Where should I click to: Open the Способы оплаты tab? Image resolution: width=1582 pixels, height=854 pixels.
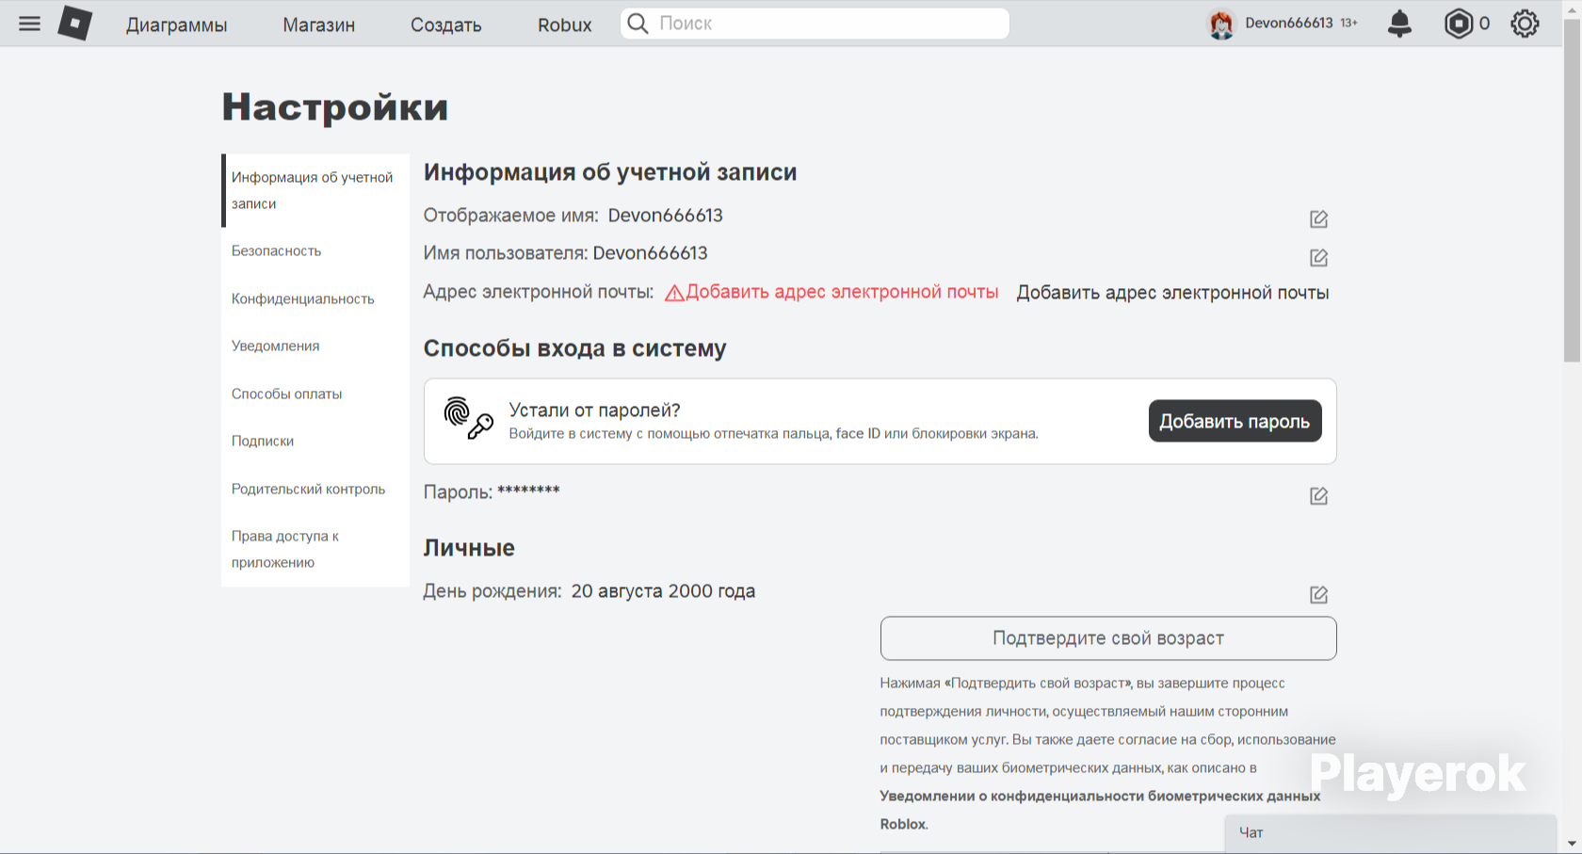tap(315, 394)
